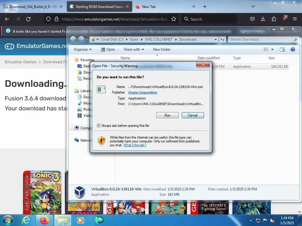Open Windows Media Player taskbar icon
Screen dimensions: 302x226
pyautogui.click(x=80, y=220)
